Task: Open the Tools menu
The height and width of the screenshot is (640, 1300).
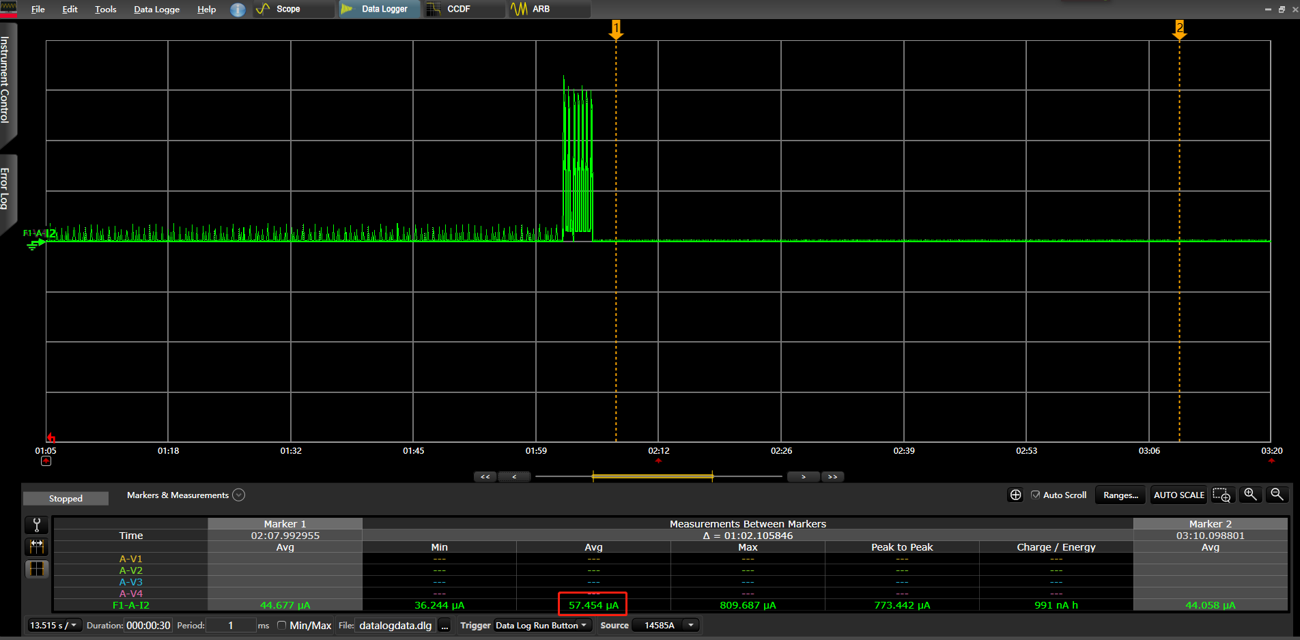Action: tap(106, 10)
